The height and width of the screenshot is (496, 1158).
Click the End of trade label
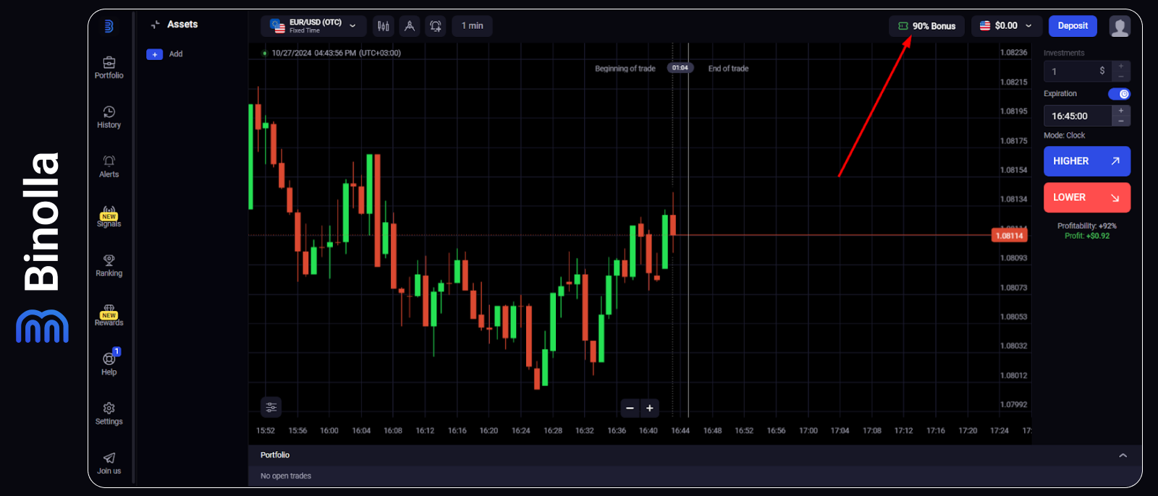tap(728, 69)
